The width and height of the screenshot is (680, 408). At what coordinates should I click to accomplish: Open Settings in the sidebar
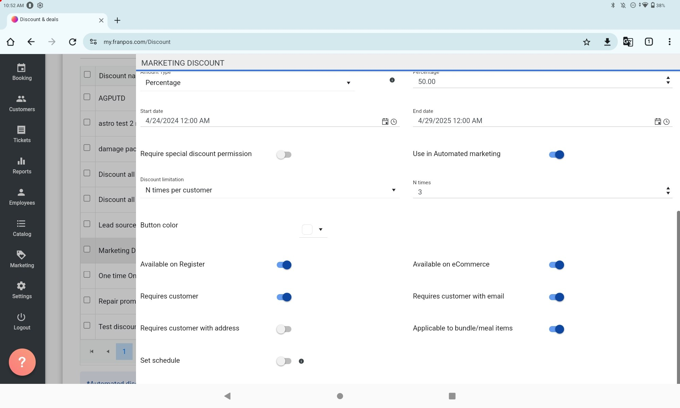(22, 290)
